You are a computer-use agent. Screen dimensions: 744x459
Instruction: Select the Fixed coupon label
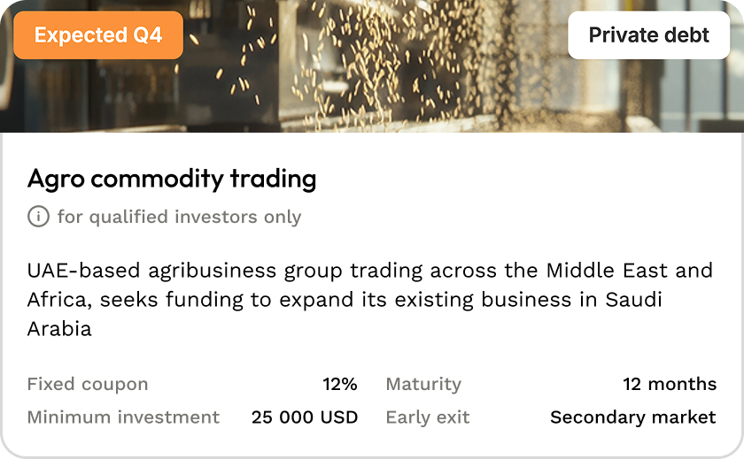click(88, 384)
